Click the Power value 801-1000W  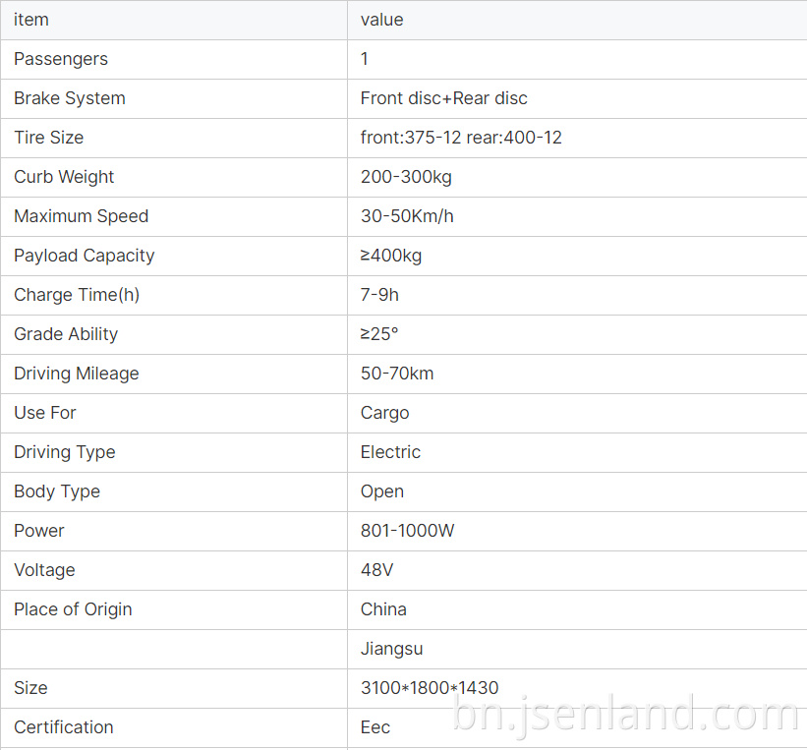(x=407, y=531)
